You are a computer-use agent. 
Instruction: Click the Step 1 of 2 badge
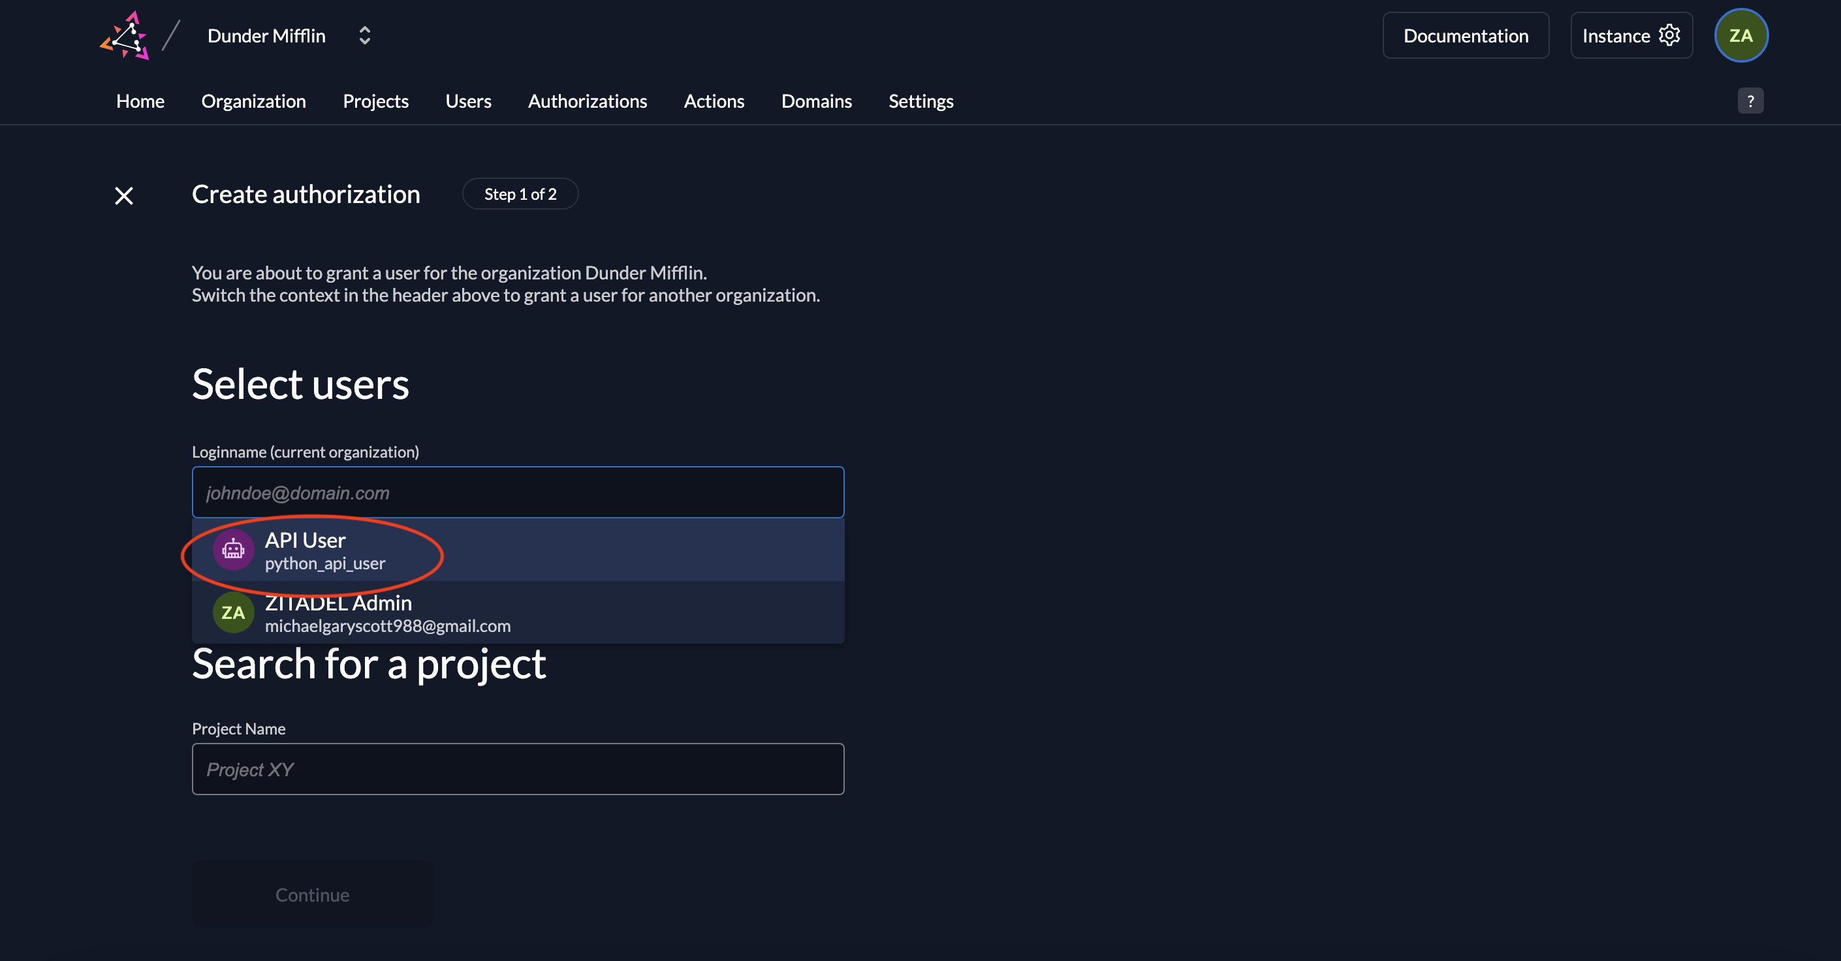coord(520,194)
